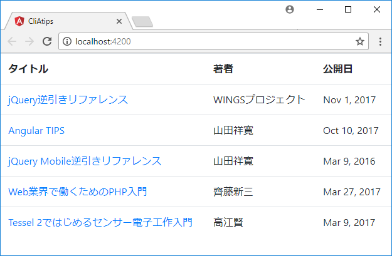Click the 公開日 column header
Viewport: 392px width, 256px height.
tap(338, 69)
